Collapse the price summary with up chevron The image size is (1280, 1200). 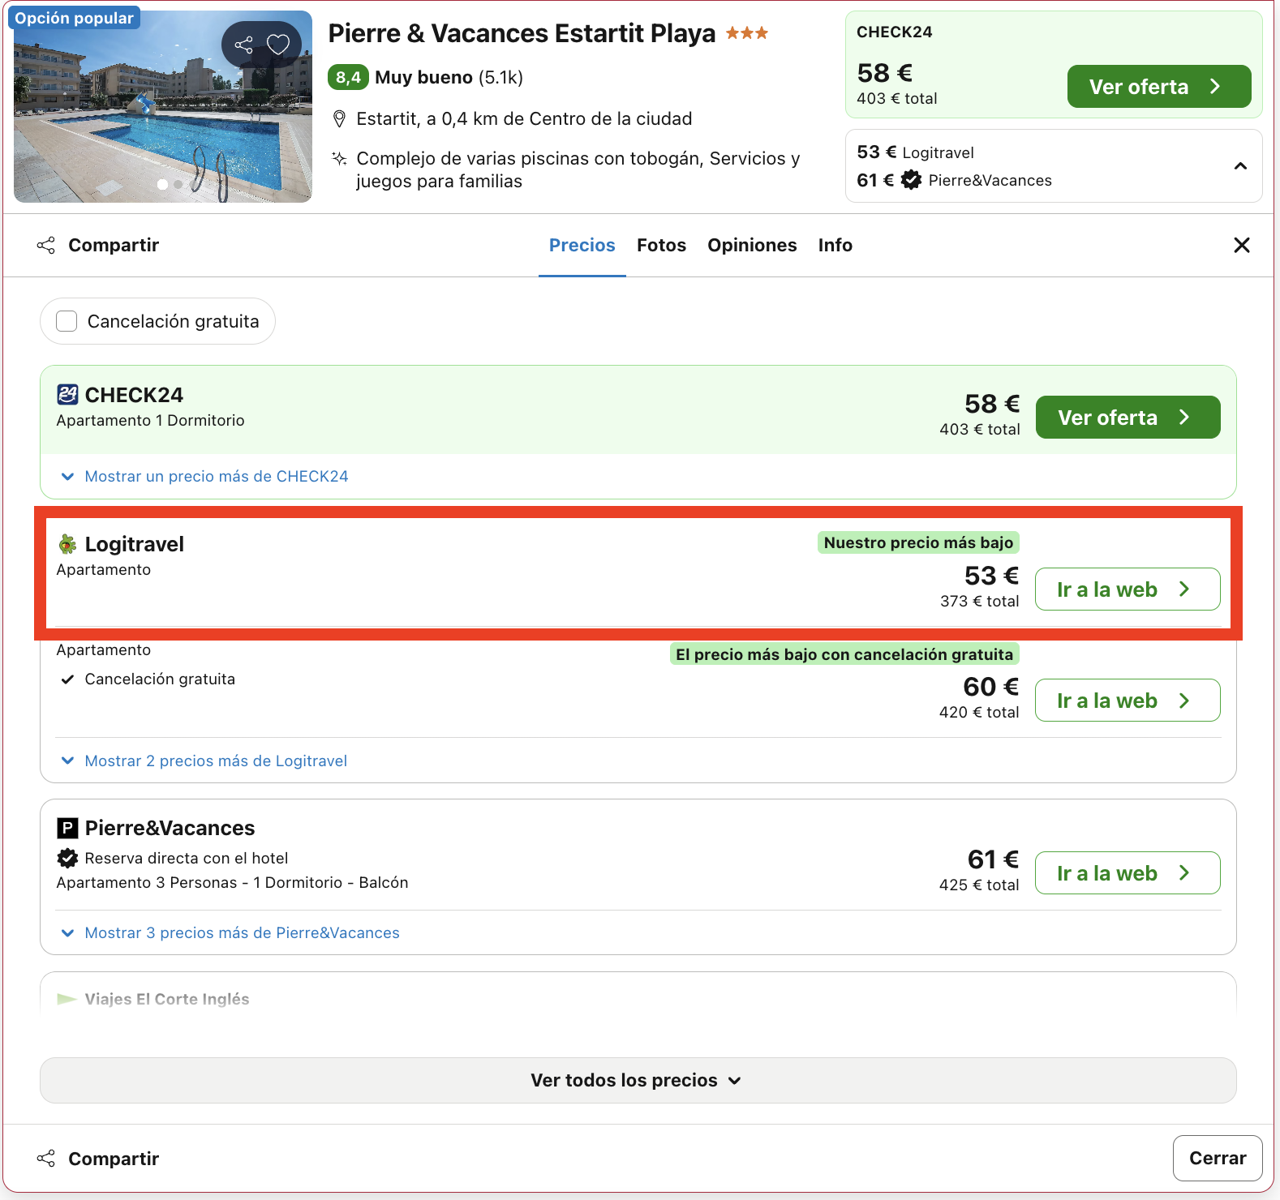1240,166
